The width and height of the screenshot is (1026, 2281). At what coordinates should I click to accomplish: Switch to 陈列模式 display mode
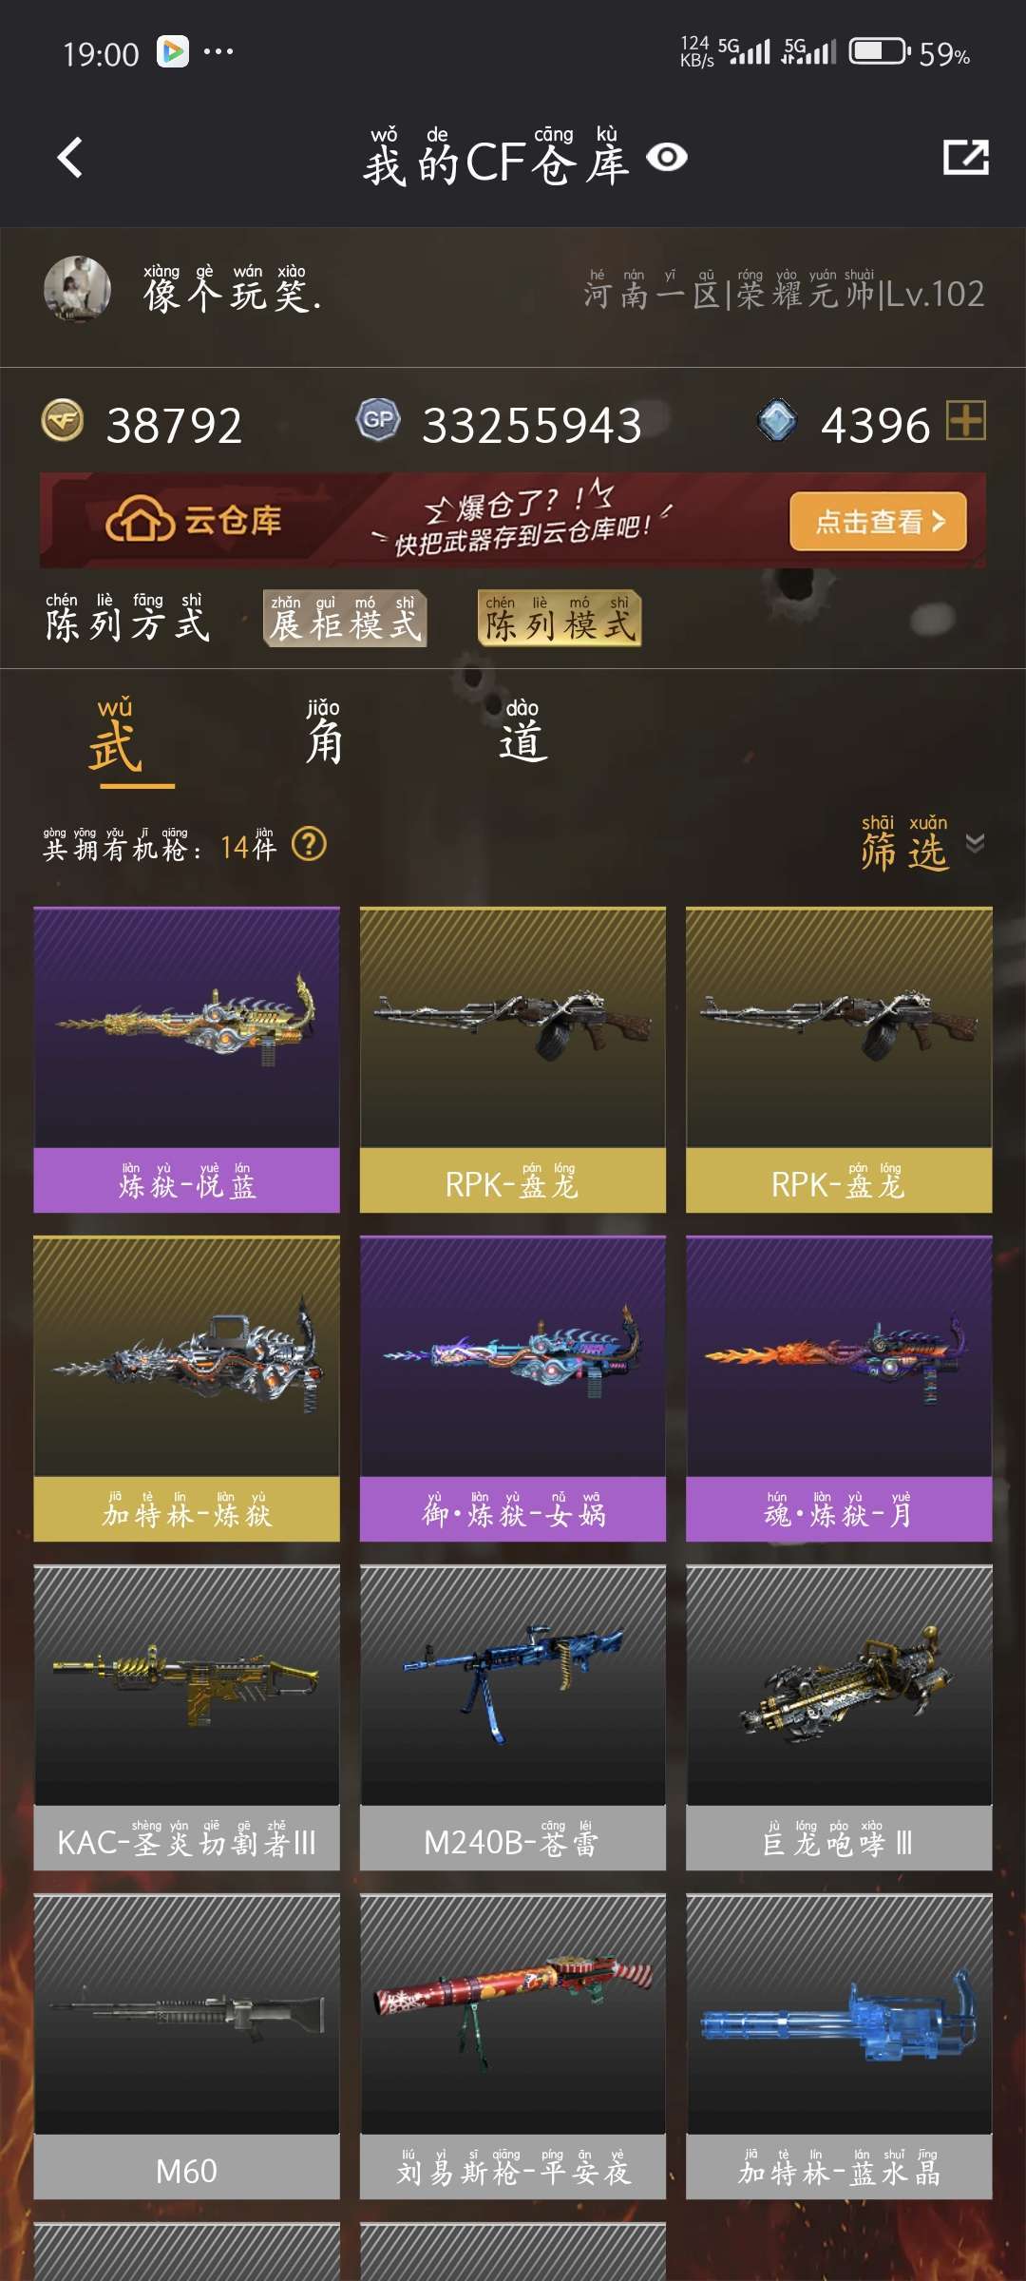click(560, 618)
